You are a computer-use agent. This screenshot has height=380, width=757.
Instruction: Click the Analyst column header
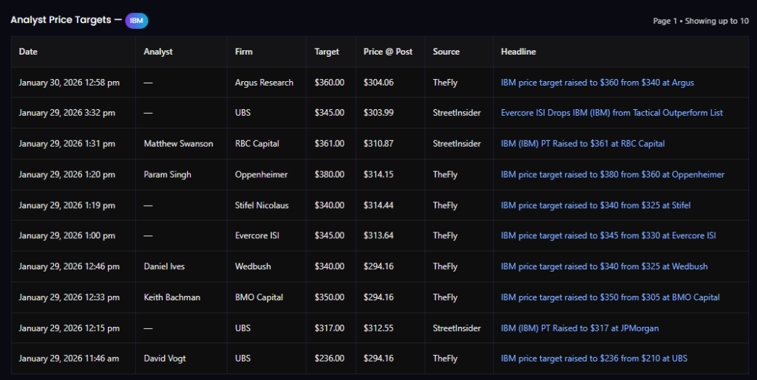[158, 52]
